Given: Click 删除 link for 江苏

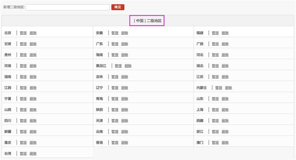Looking at the screenshot, I should click(x=225, y=77).
